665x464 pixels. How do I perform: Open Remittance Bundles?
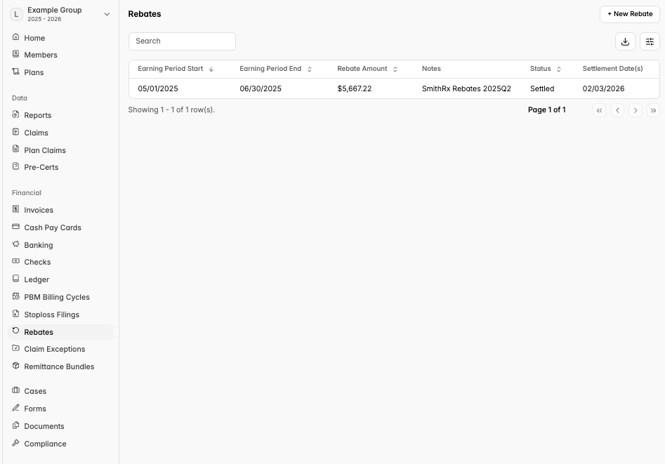60,366
